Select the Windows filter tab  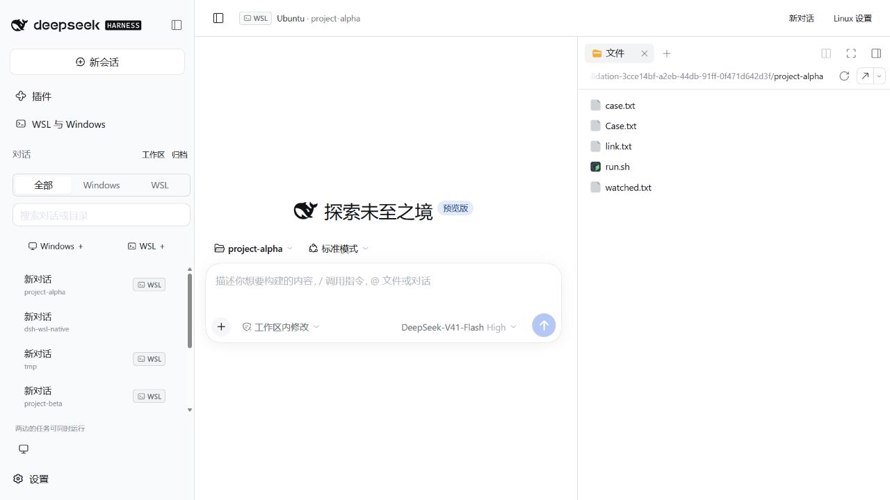tap(102, 185)
